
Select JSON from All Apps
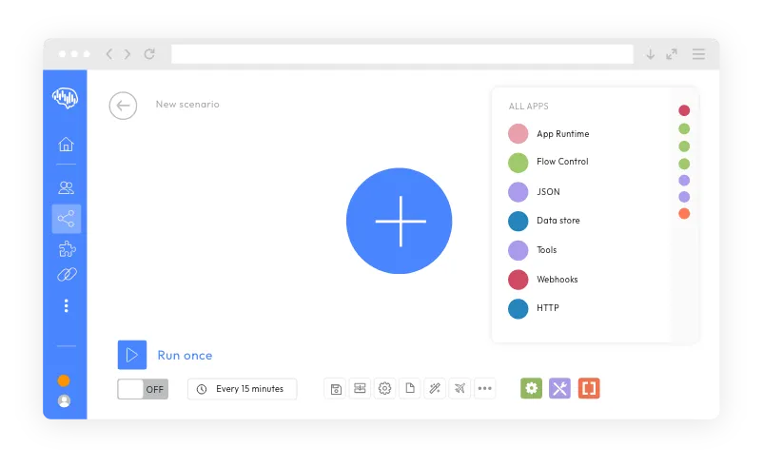click(x=535, y=192)
